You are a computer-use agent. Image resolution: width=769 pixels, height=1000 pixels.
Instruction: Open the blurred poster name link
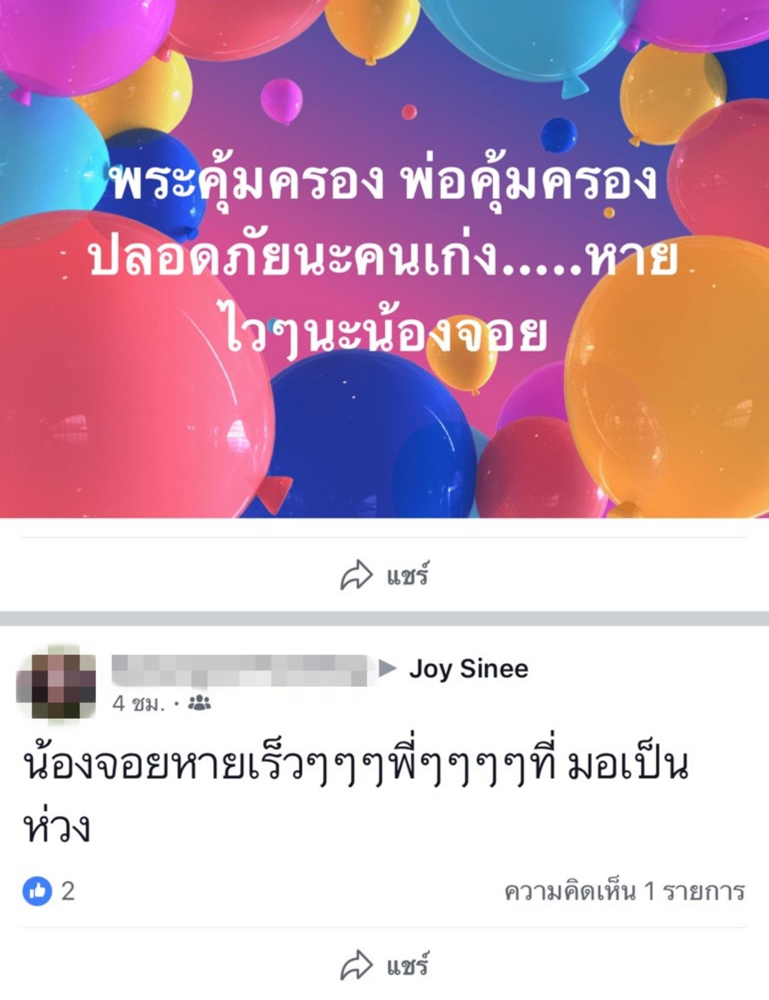pos(239,669)
